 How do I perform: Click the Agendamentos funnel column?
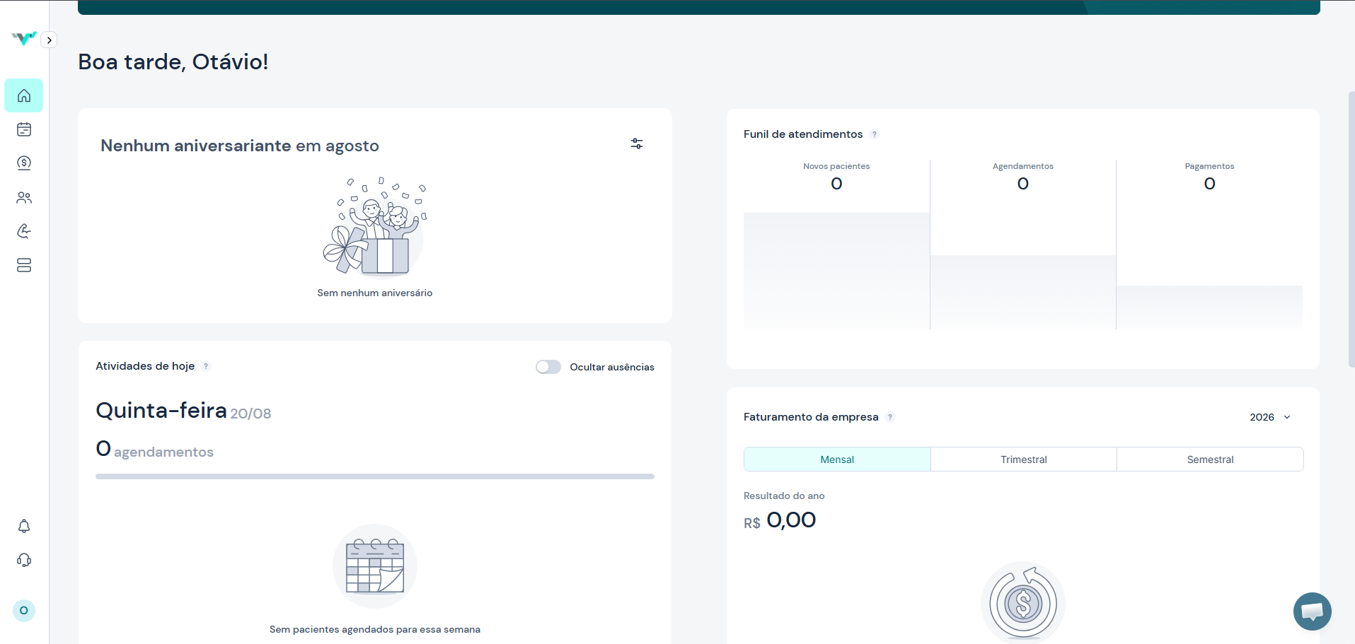1023,245
